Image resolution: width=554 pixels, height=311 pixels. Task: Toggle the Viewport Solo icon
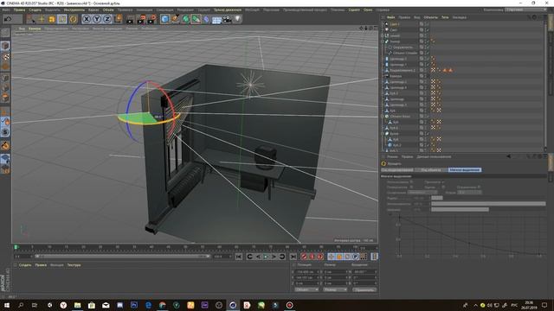(5, 132)
